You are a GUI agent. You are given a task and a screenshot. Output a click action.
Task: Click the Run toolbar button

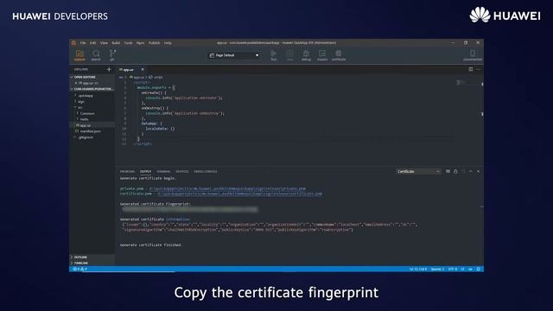point(273,55)
